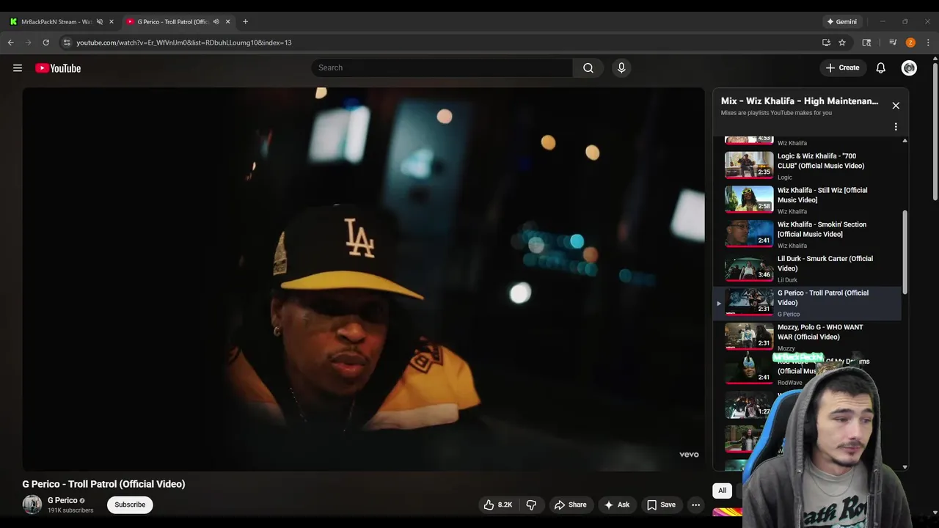
Task: Open the YouTube hamburger guide menu
Action: click(18, 68)
